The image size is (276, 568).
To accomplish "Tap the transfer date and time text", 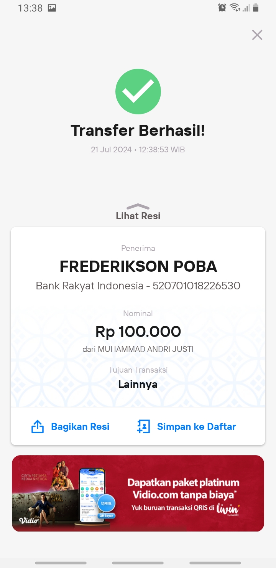I will point(138,150).
